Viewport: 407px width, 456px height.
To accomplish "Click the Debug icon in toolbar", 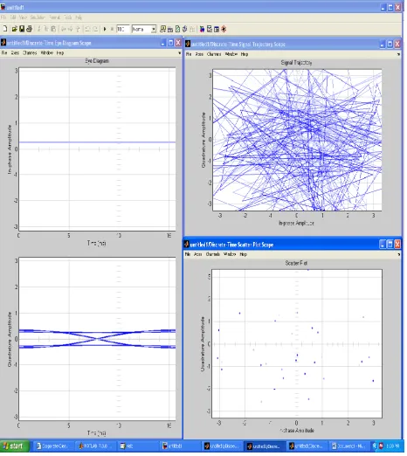I will point(224,29).
